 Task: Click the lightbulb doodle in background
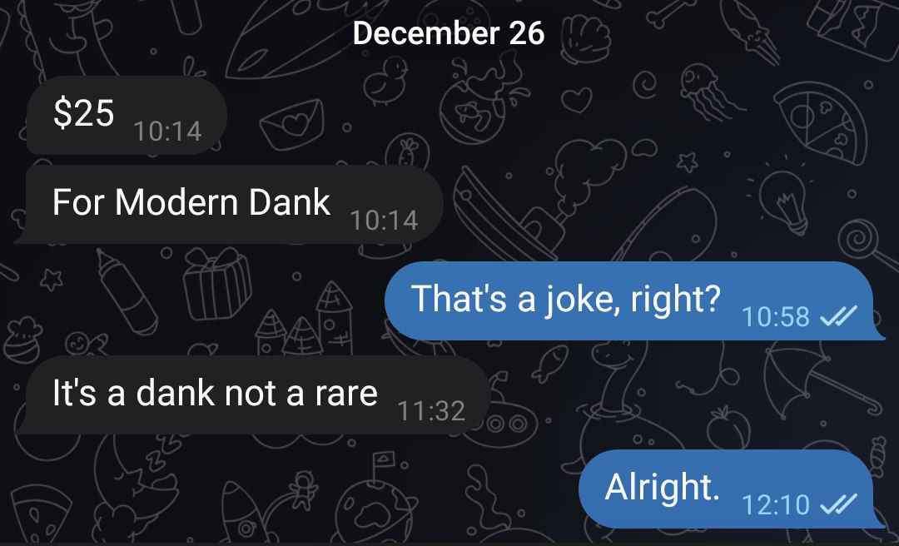click(x=784, y=201)
